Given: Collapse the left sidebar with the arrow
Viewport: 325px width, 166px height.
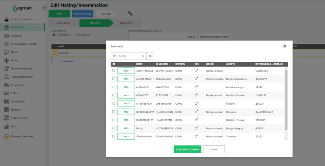Looking at the screenshot, I should [x=44, y=8].
